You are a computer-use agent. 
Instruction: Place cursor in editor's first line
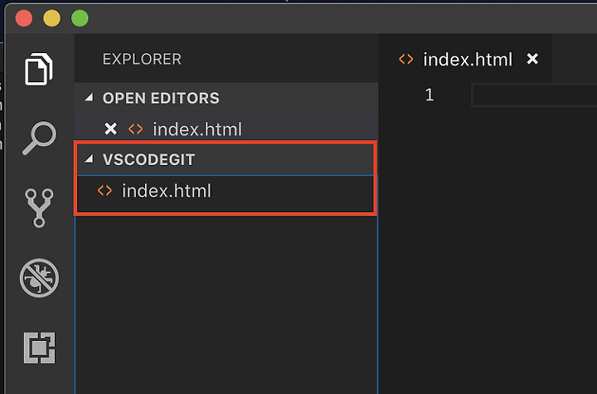[535, 95]
